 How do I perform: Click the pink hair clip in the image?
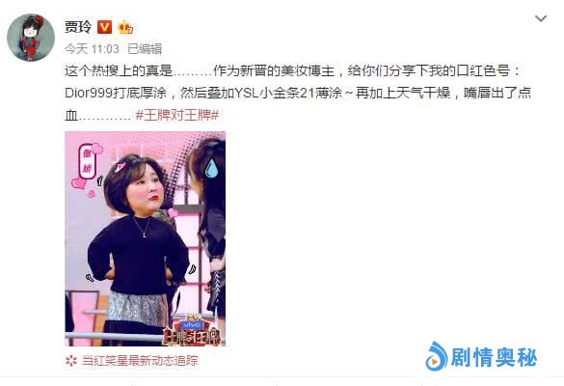click(120, 167)
